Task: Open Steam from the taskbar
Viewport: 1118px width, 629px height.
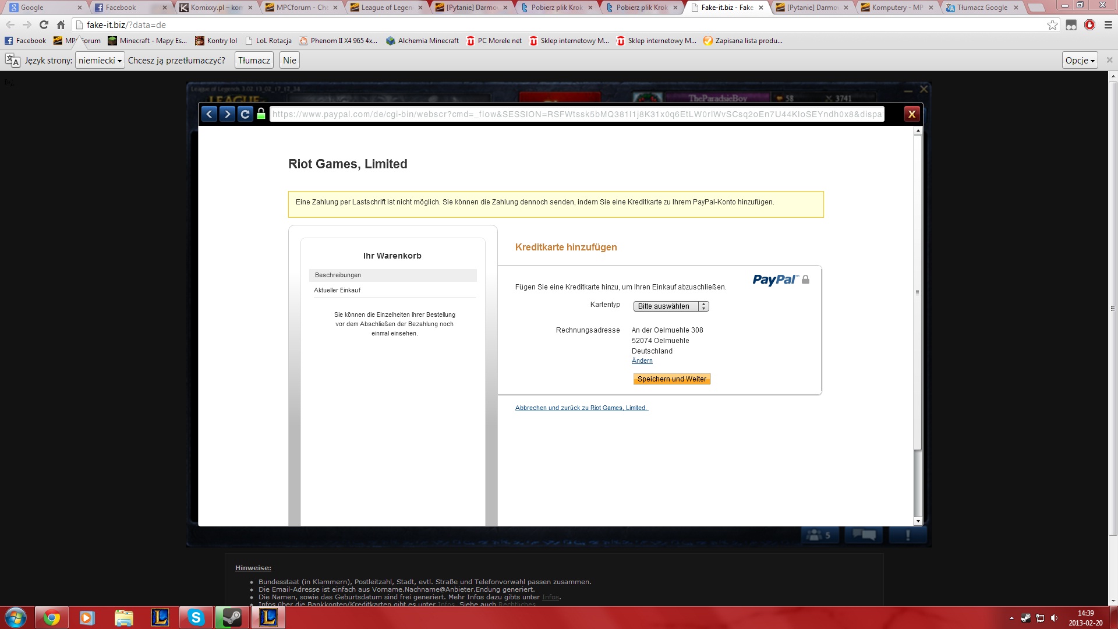Action: (x=232, y=617)
